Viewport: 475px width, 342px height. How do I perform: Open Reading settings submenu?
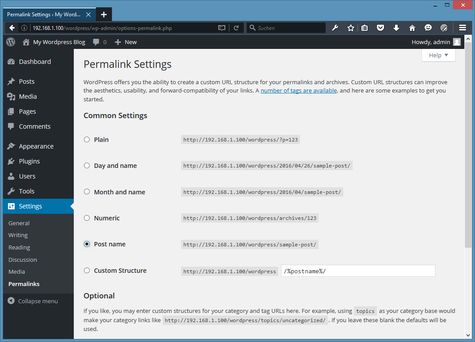(19, 247)
